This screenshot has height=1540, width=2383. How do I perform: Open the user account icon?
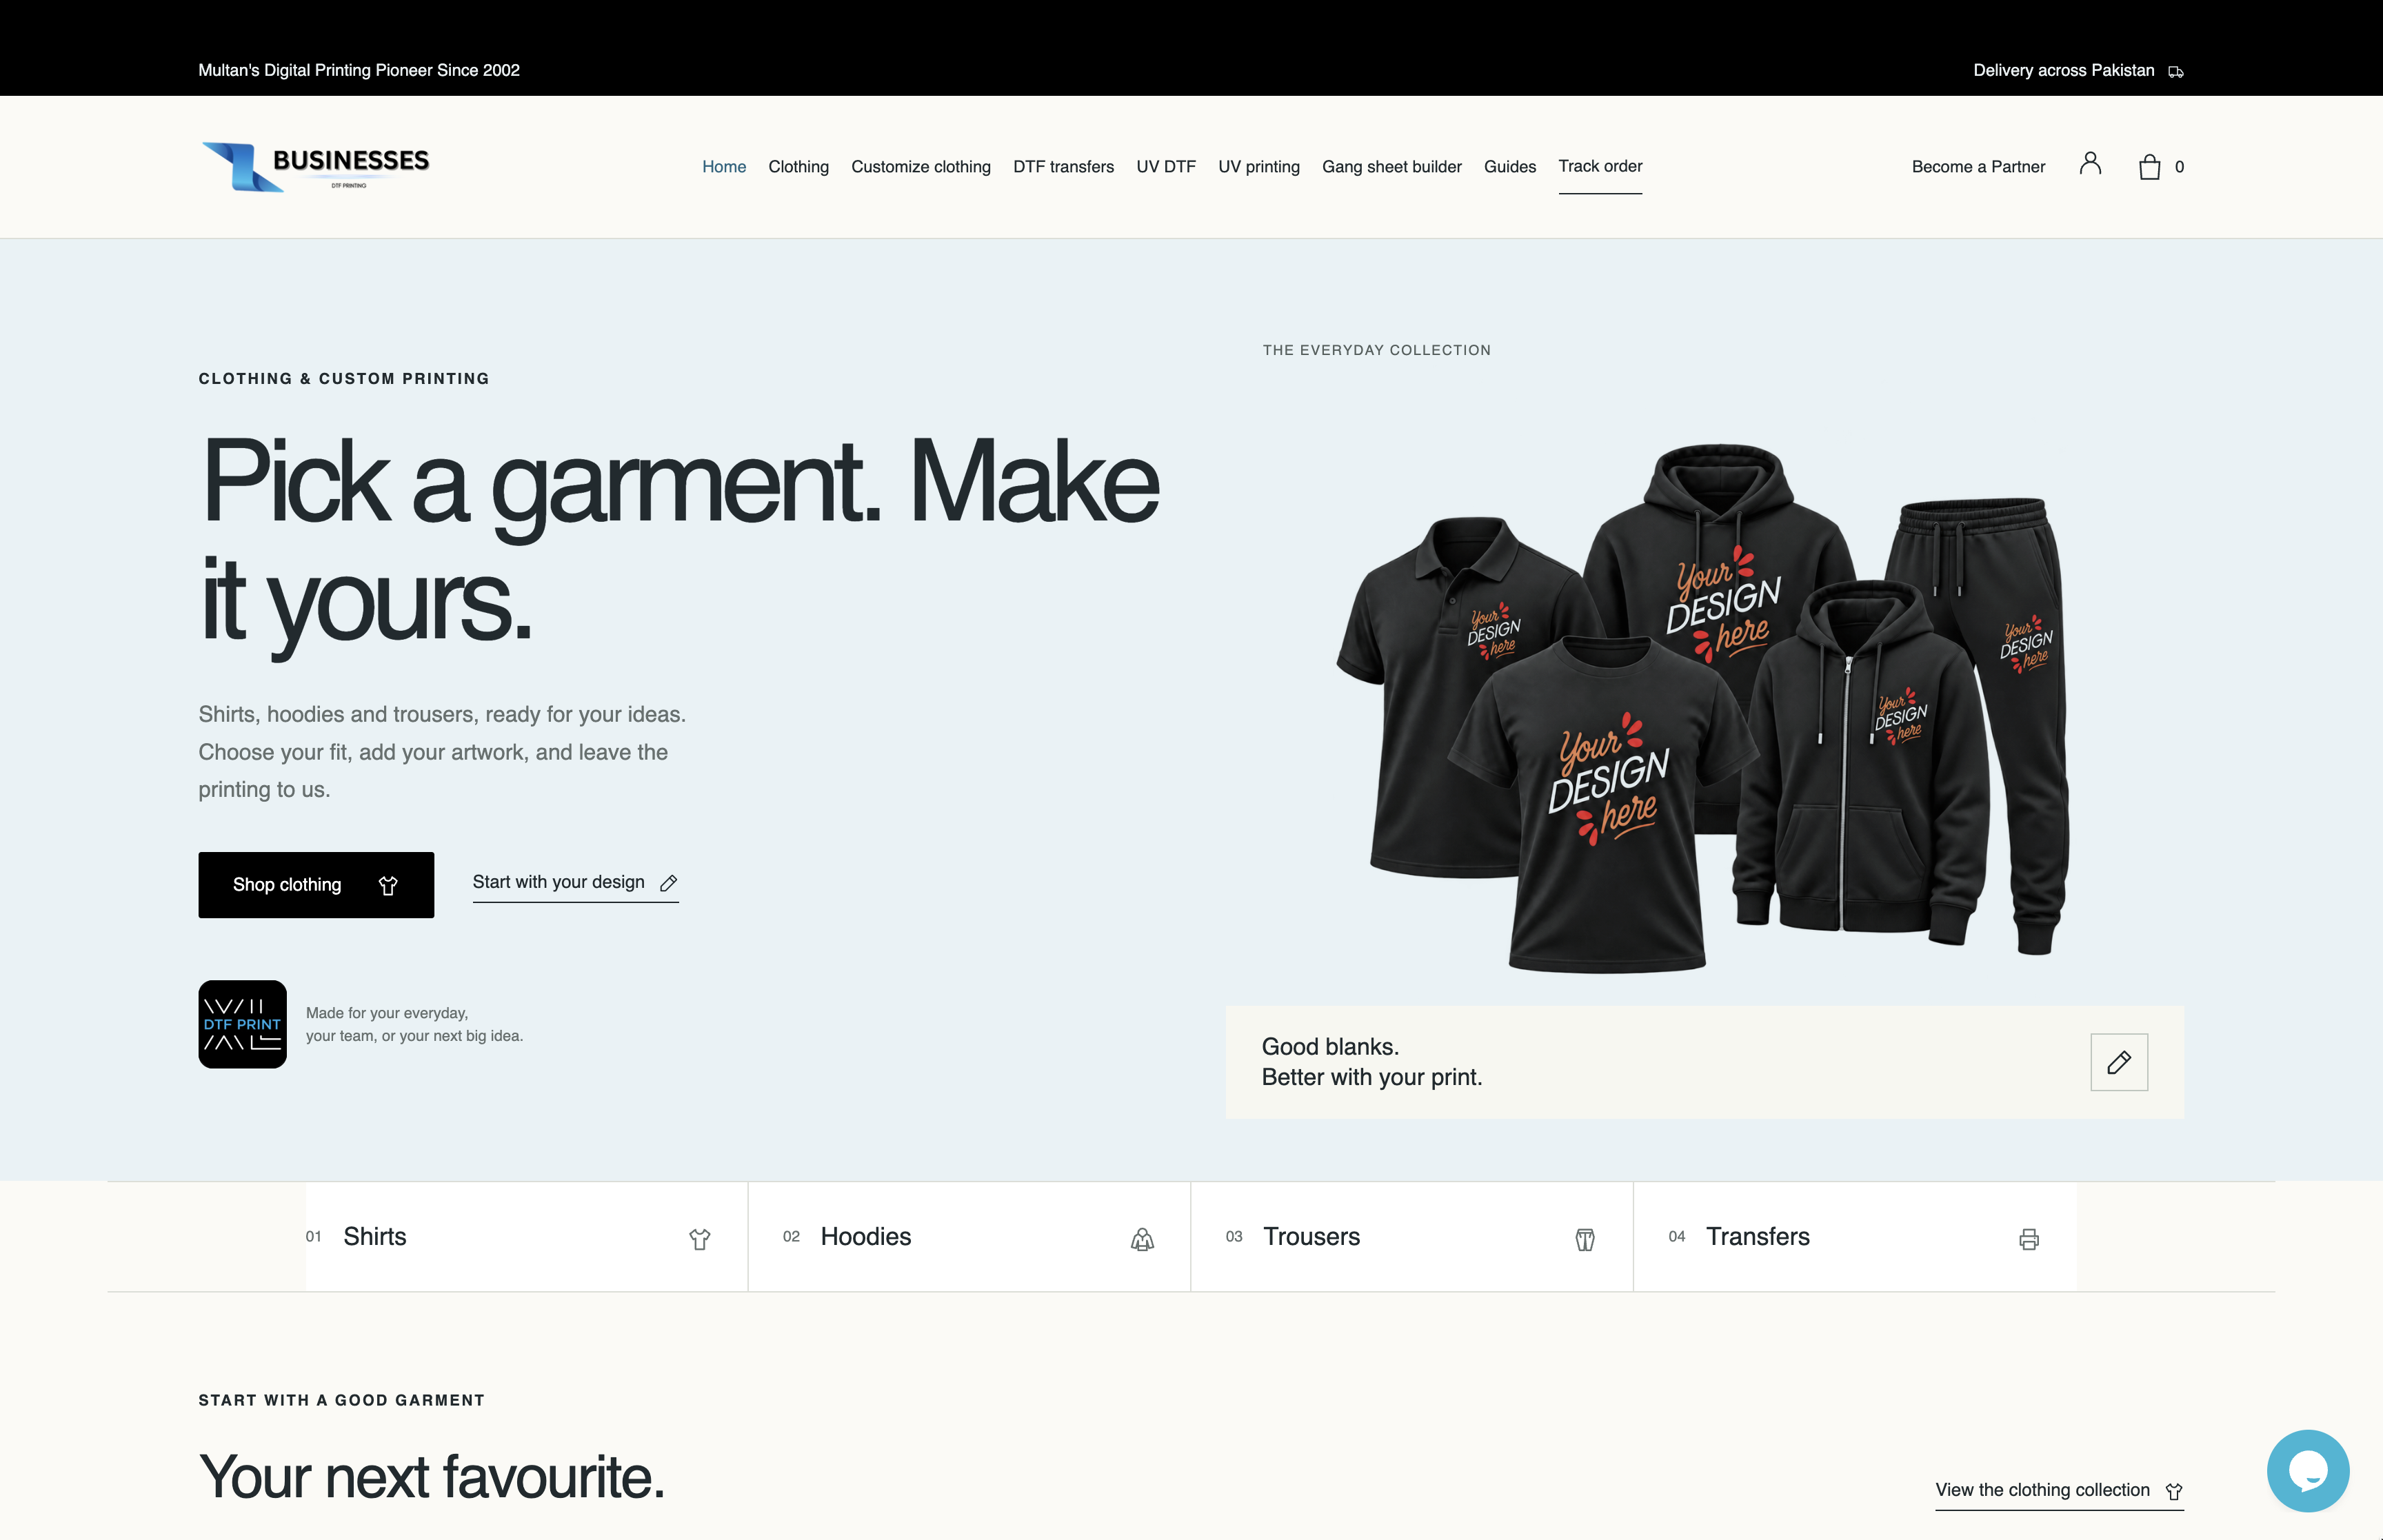tap(2090, 164)
